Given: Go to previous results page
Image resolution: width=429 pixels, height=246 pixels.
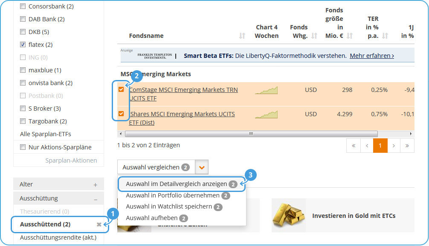Looking at the screenshot, I should (367, 146).
